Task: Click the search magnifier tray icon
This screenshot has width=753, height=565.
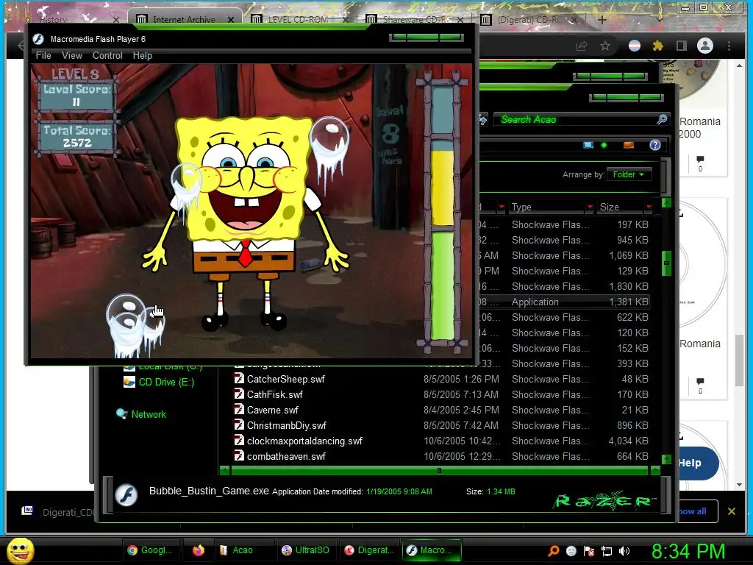Action: (554, 551)
